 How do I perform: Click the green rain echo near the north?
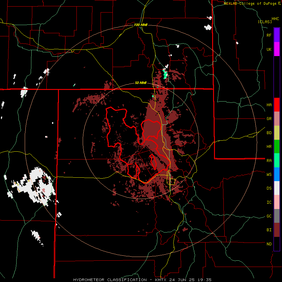165,74
